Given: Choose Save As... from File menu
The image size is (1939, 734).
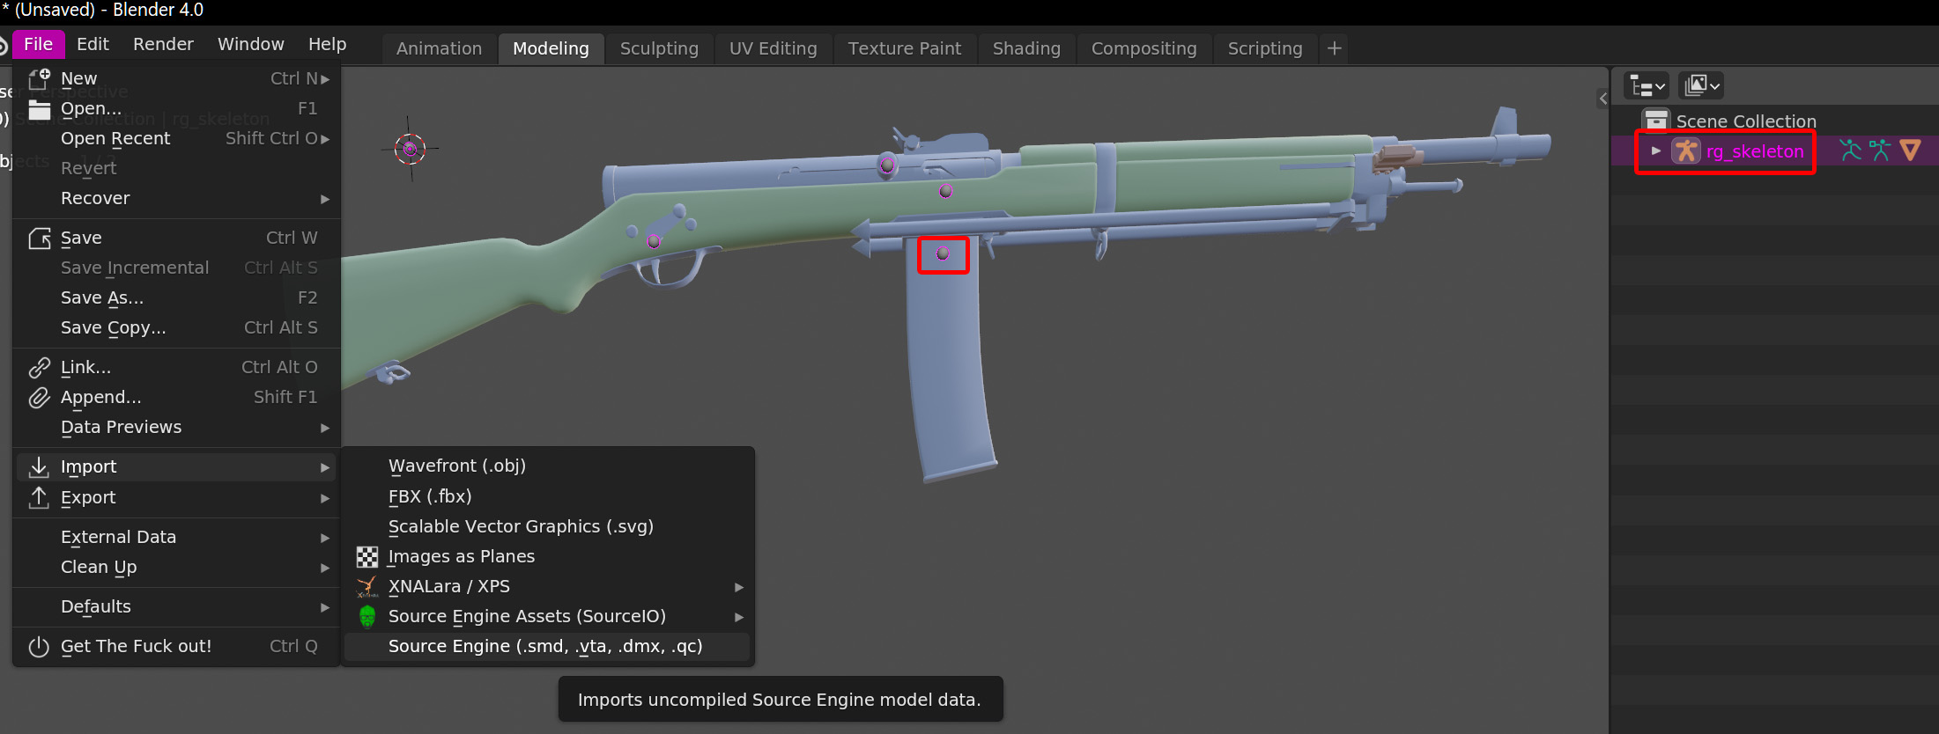Looking at the screenshot, I should point(176,298).
